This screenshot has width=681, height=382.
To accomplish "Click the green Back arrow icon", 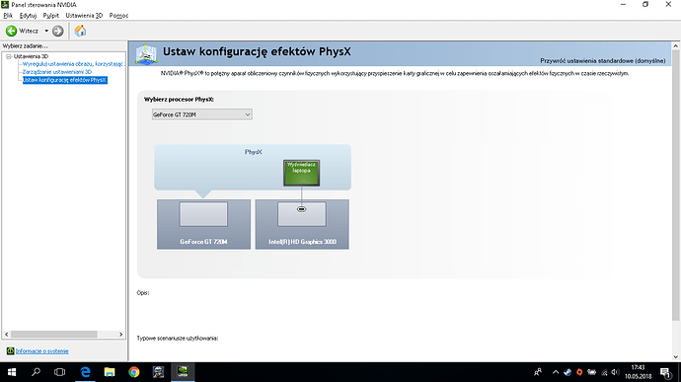I will (x=11, y=31).
